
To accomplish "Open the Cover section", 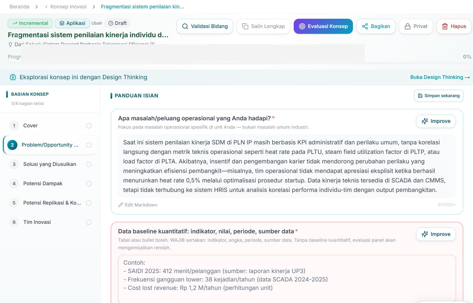I will pos(50,126).
